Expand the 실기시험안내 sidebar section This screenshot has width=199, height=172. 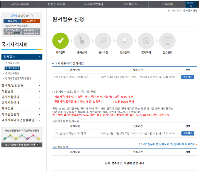click(x=40, y=103)
